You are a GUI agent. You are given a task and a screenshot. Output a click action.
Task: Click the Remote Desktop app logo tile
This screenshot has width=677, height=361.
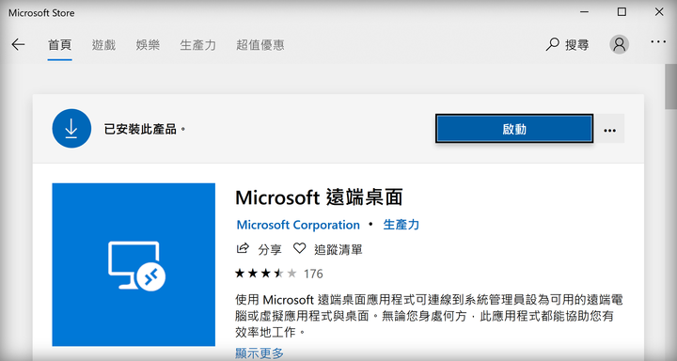click(134, 264)
